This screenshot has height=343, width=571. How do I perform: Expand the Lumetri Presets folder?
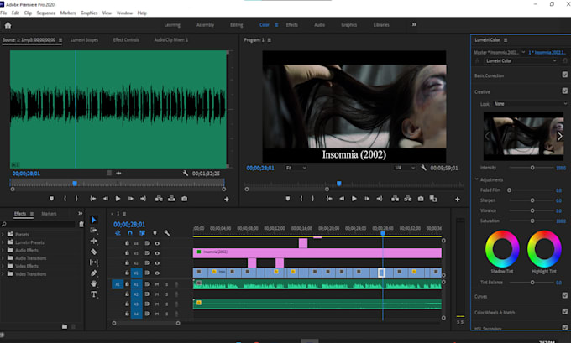click(3, 242)
